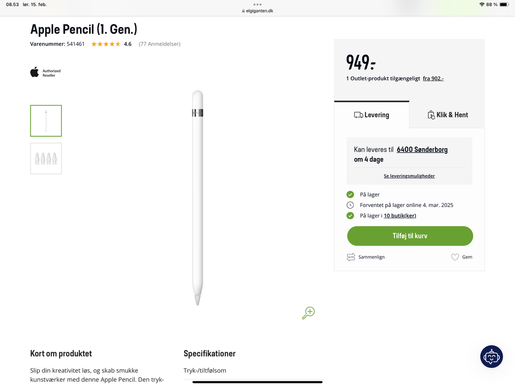Click the star rating icons
The image size is (515, 386).
pyautogui.click(x=106, y=44)
